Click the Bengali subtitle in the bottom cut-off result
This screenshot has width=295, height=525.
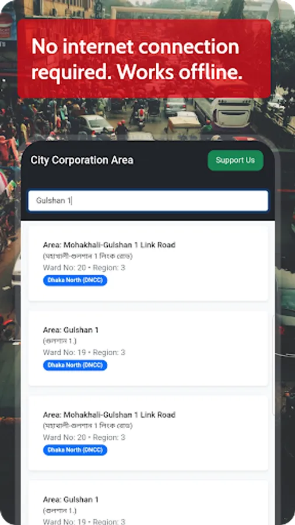coord(60,510)
